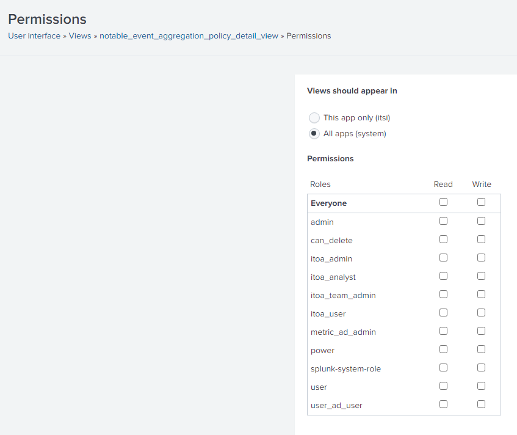517x435 pixels.
Task: Select the 'This app only (itsi)' radio button
Action: tap(314, 117)
